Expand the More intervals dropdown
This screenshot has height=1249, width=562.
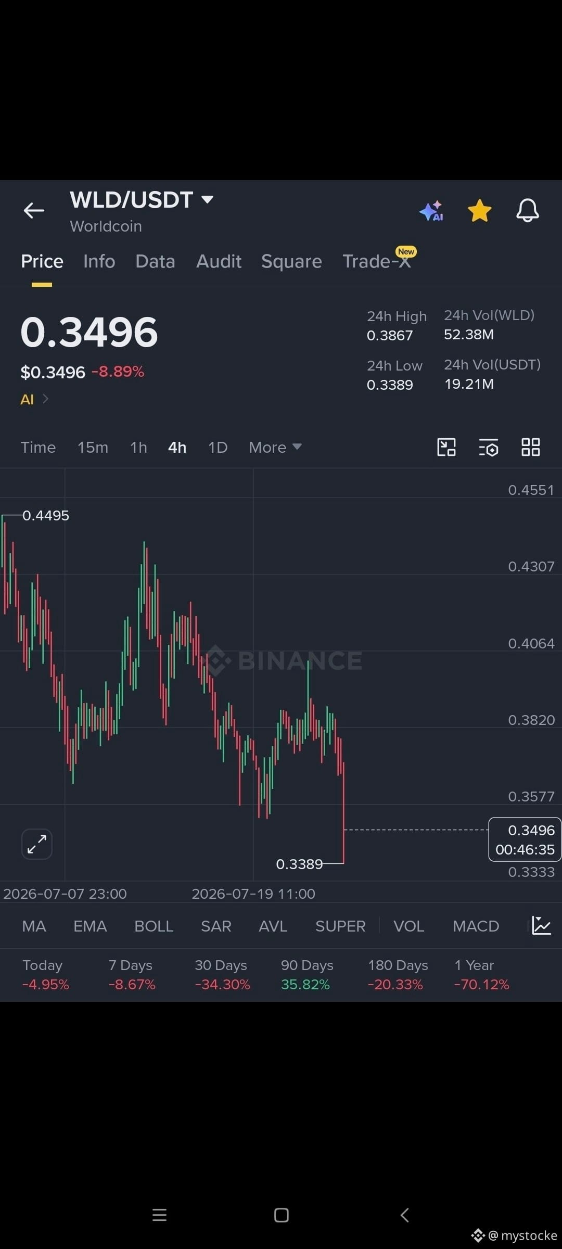275,448
